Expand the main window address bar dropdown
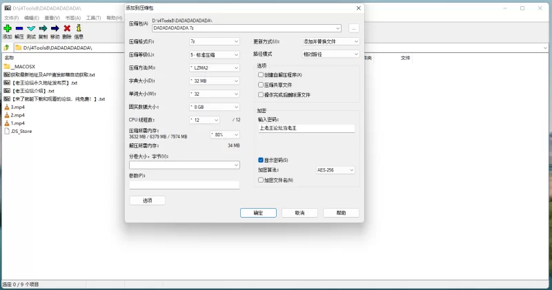The height and width of the screenshot is (290, 552). coord(545,48)
